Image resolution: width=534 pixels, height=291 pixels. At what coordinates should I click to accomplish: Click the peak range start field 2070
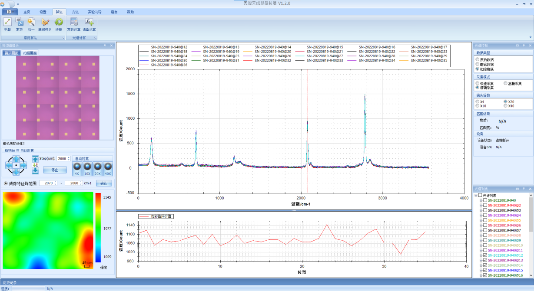pos(48,183)
